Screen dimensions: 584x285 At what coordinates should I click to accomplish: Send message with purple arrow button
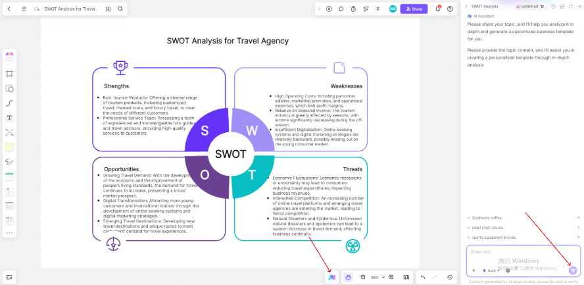coord(573,271)
